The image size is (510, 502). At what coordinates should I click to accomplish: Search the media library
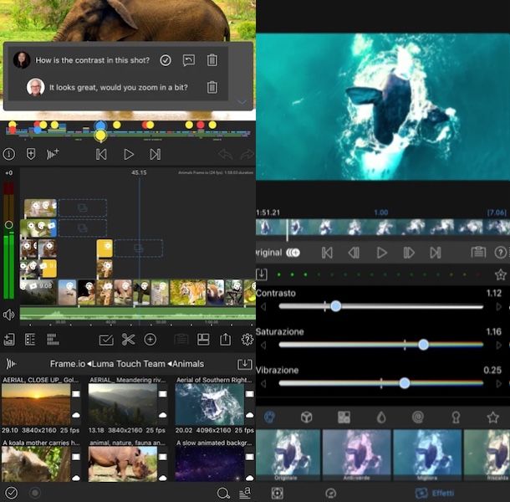click(x=222, y=493)
